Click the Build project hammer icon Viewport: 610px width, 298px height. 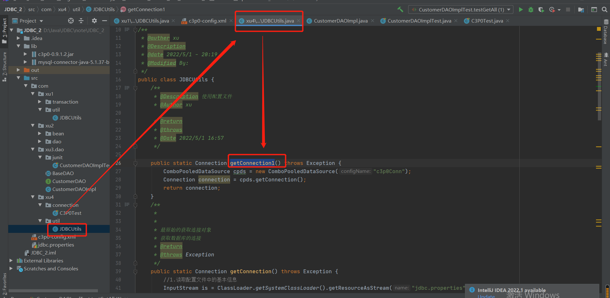(400, 10)
